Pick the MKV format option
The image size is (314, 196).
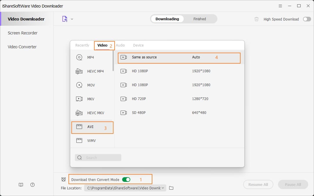click(x=91, y=99)
